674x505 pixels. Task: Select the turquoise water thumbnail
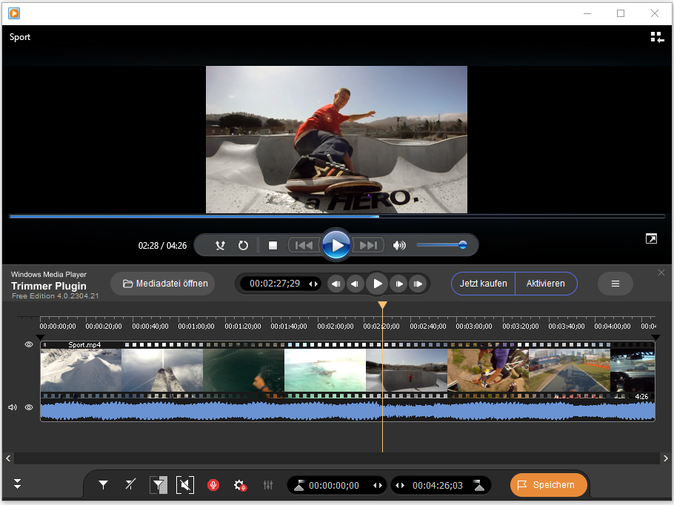[x=325, y=370]
